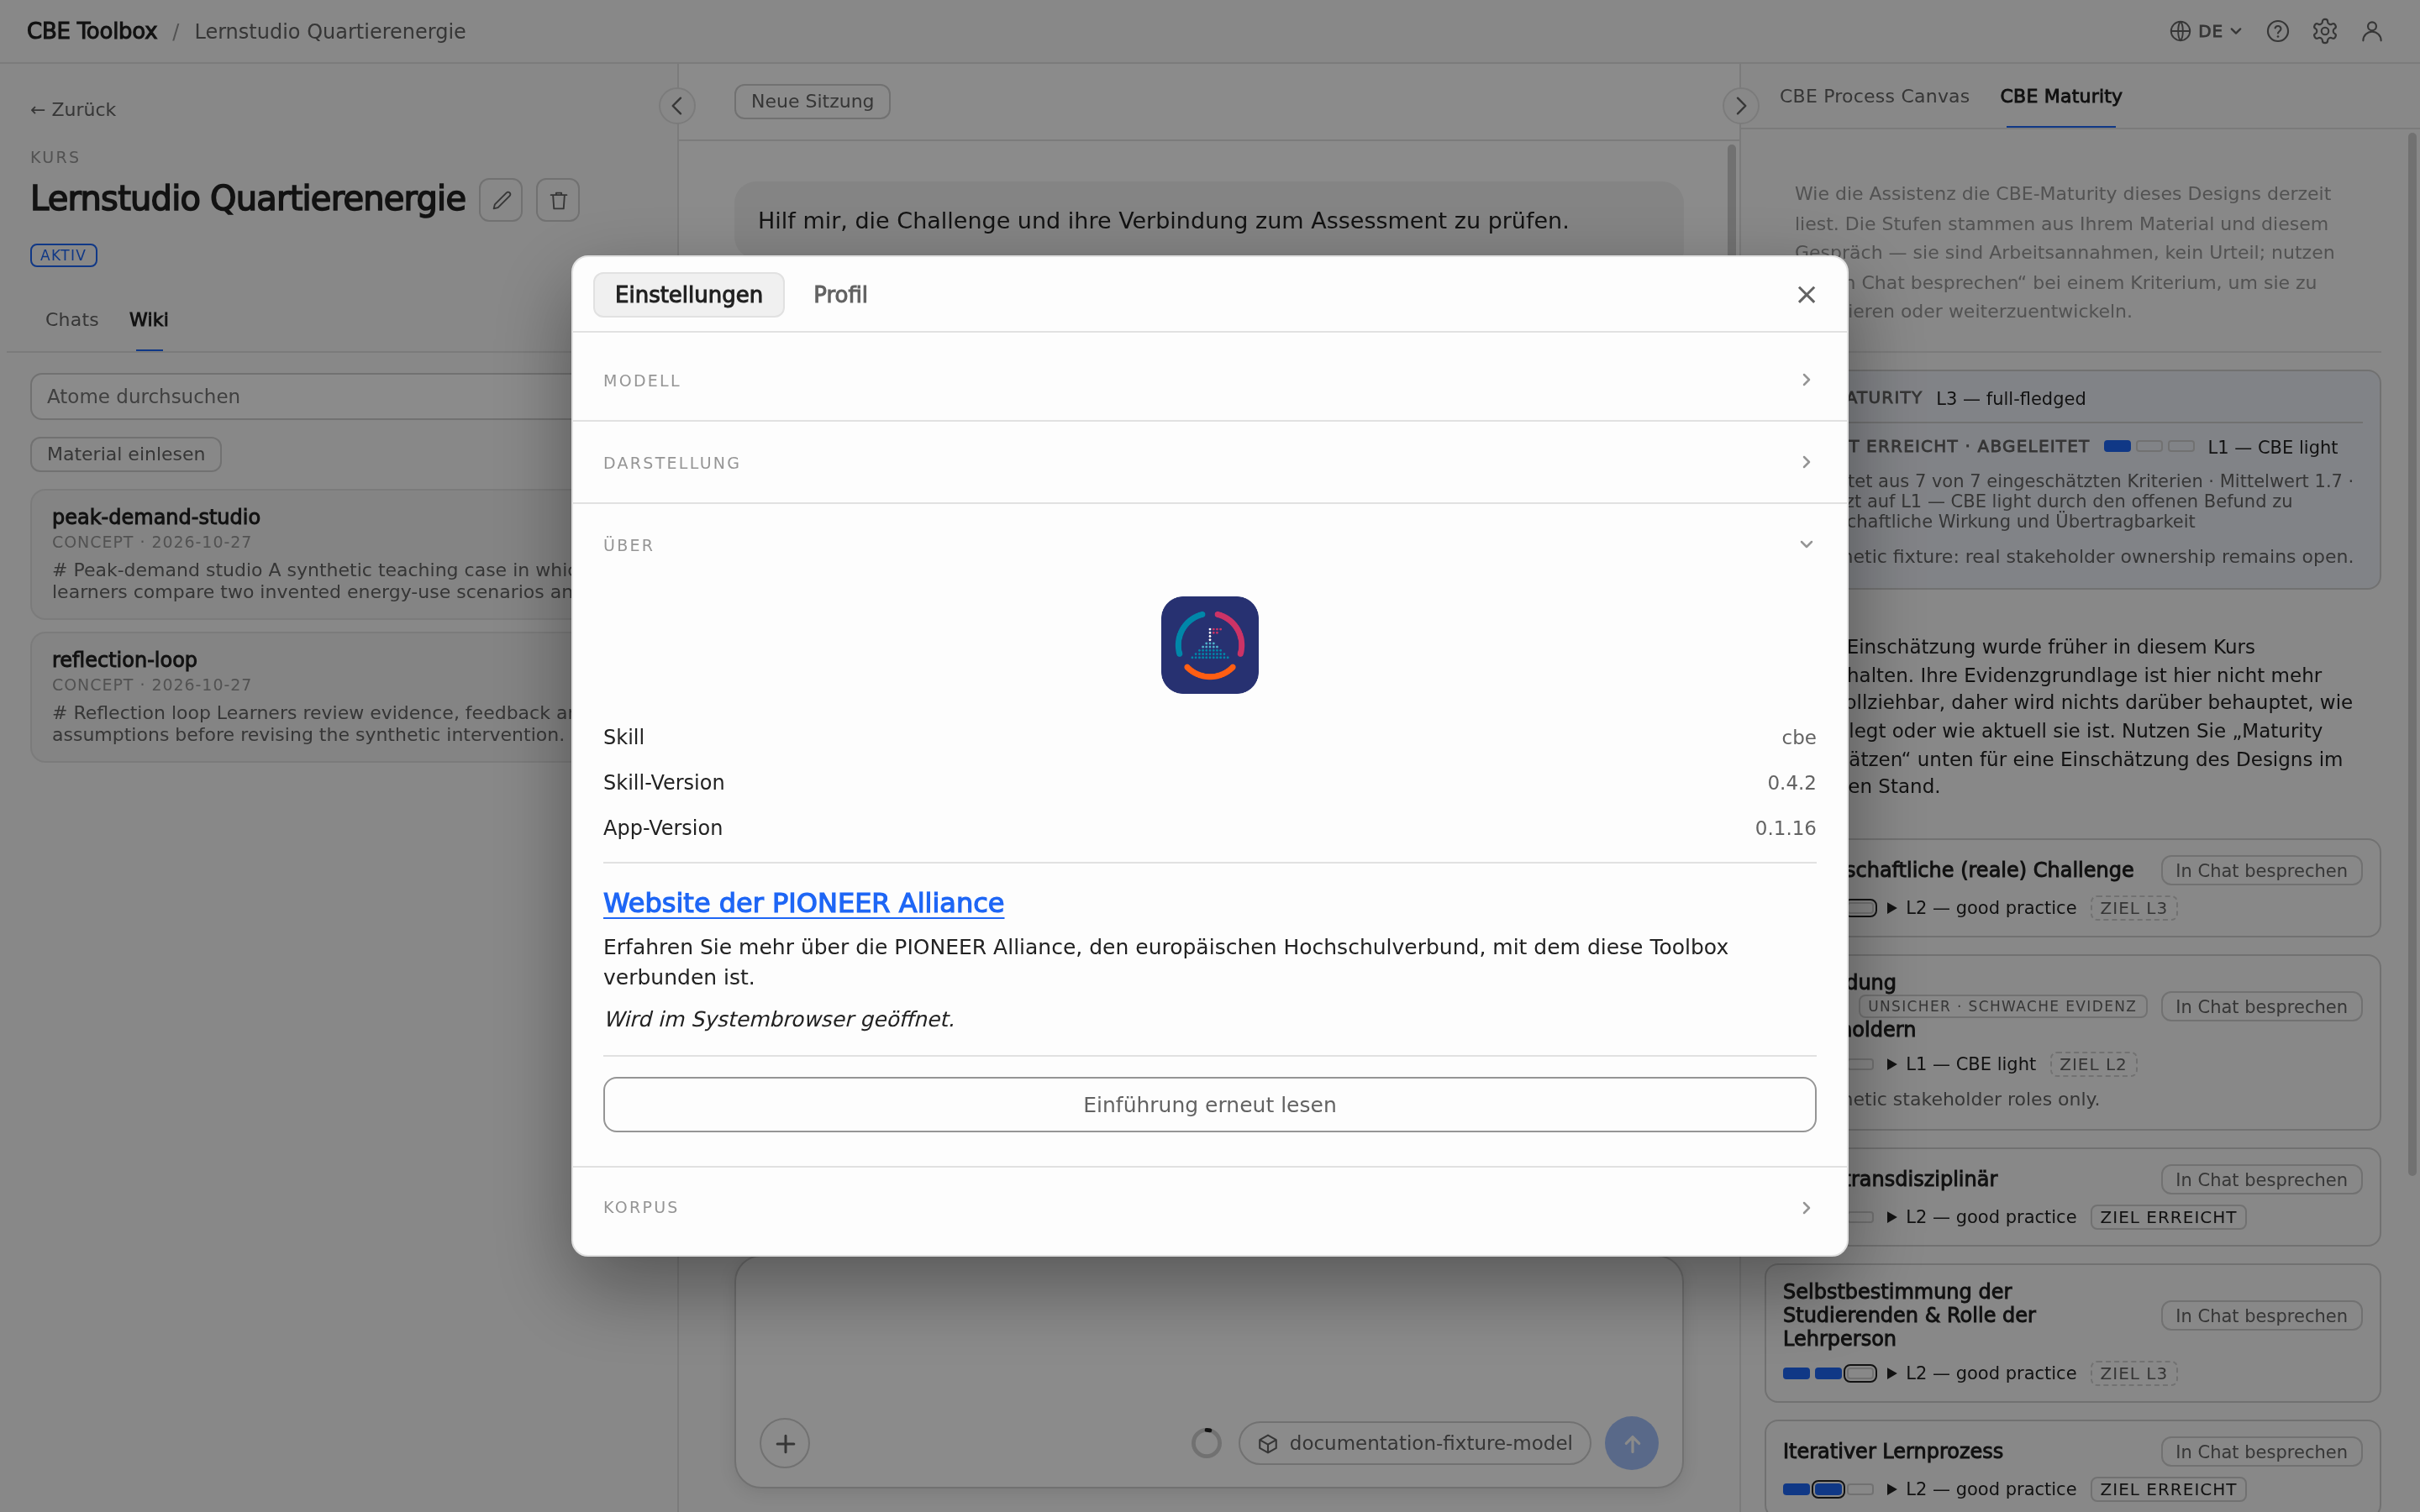2420x1512 pixels.
Task: Expand Iterativer Lernprozess level details triangle
Action: click(1892, 1489)
